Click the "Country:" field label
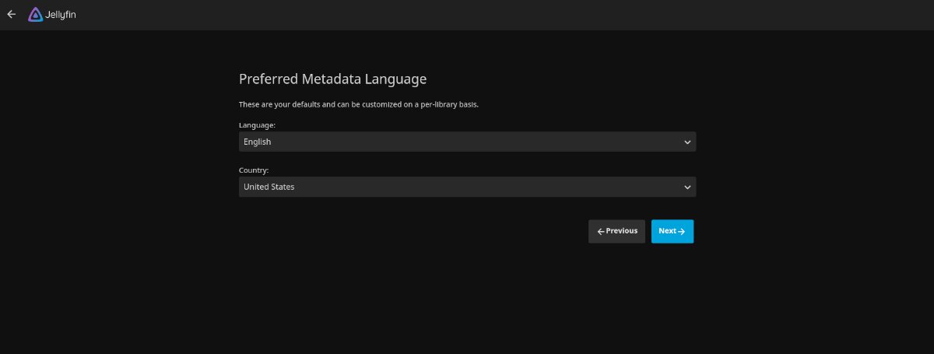The height and width of the screenshot is (354, 934). click(x=254, y=170)
